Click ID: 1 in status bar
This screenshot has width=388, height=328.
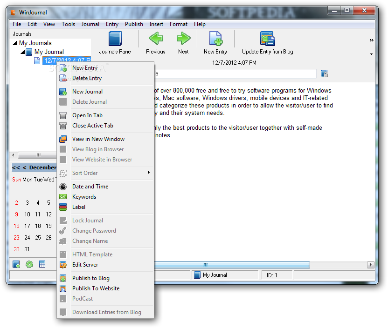coord(272,275)
